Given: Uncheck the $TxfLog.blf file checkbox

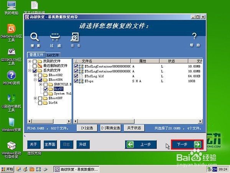Looking at the screenshot, I should click(76, 76).
